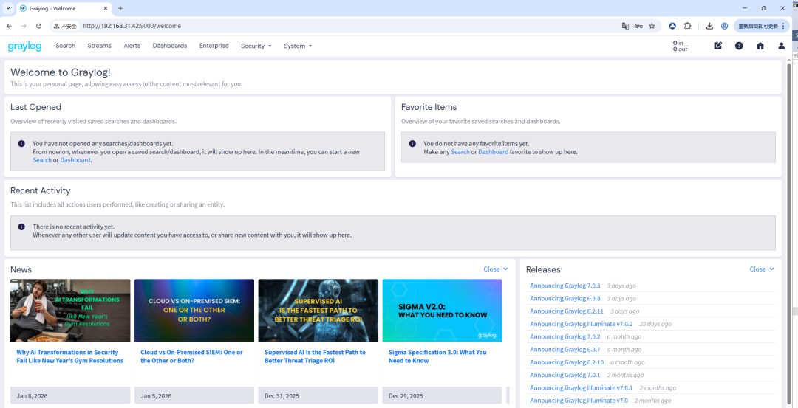The width and height of the screenshot is (798, 408).
Task: Click the not-secure site info badge
Action: 65,26
